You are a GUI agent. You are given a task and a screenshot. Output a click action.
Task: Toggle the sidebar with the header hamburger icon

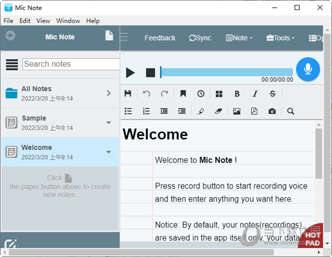124,37
